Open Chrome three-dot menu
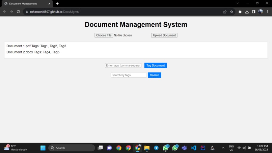The width and height of the screenshot is (272, 153). tap(267, 12)
